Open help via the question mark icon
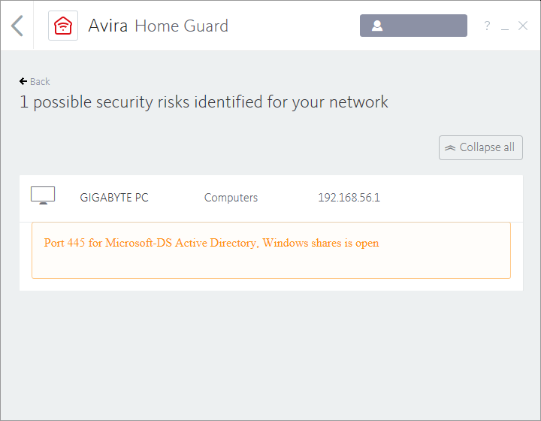The height and width of the screenshot is (421, 541). point(487,26)
